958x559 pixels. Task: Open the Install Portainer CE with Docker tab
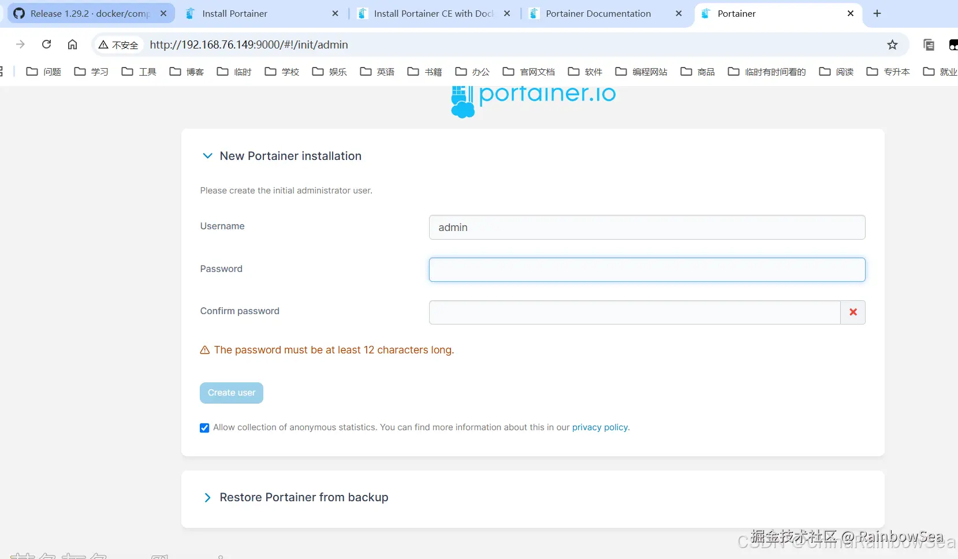coord(434,13)
